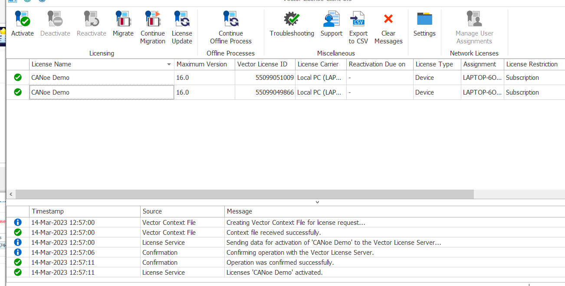The height and width of the screenshot is (286, 565).
Task: Start Migrate license tool
Action: [x=123, y=19]
